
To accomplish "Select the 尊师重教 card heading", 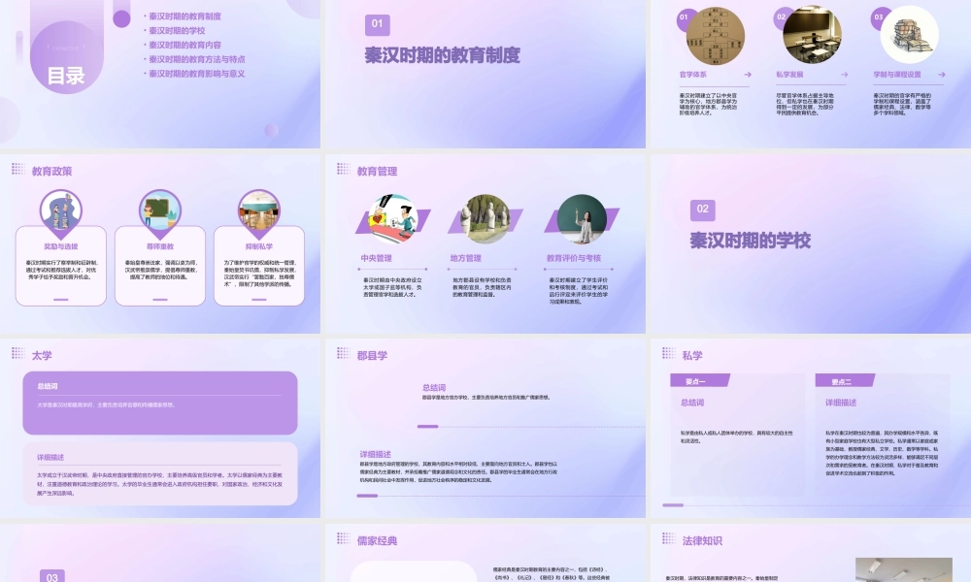I will (160, 246).
